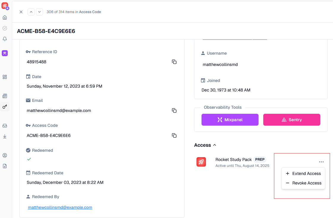The width and height of the screenshot is (333, 218).
Task: Copy the Access Code value
Action: 174,135
